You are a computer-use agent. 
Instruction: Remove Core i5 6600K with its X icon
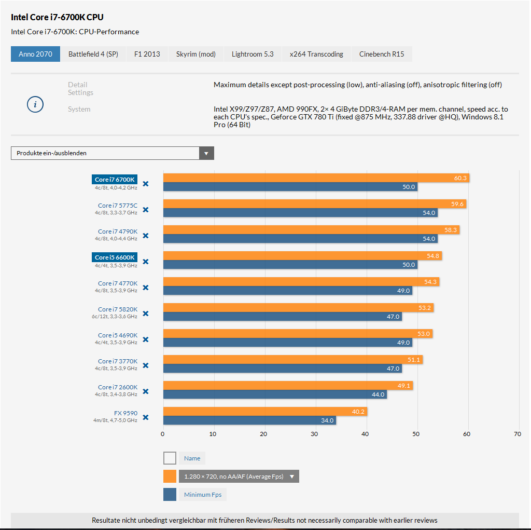pyautogui.click(x=146, y=262)
